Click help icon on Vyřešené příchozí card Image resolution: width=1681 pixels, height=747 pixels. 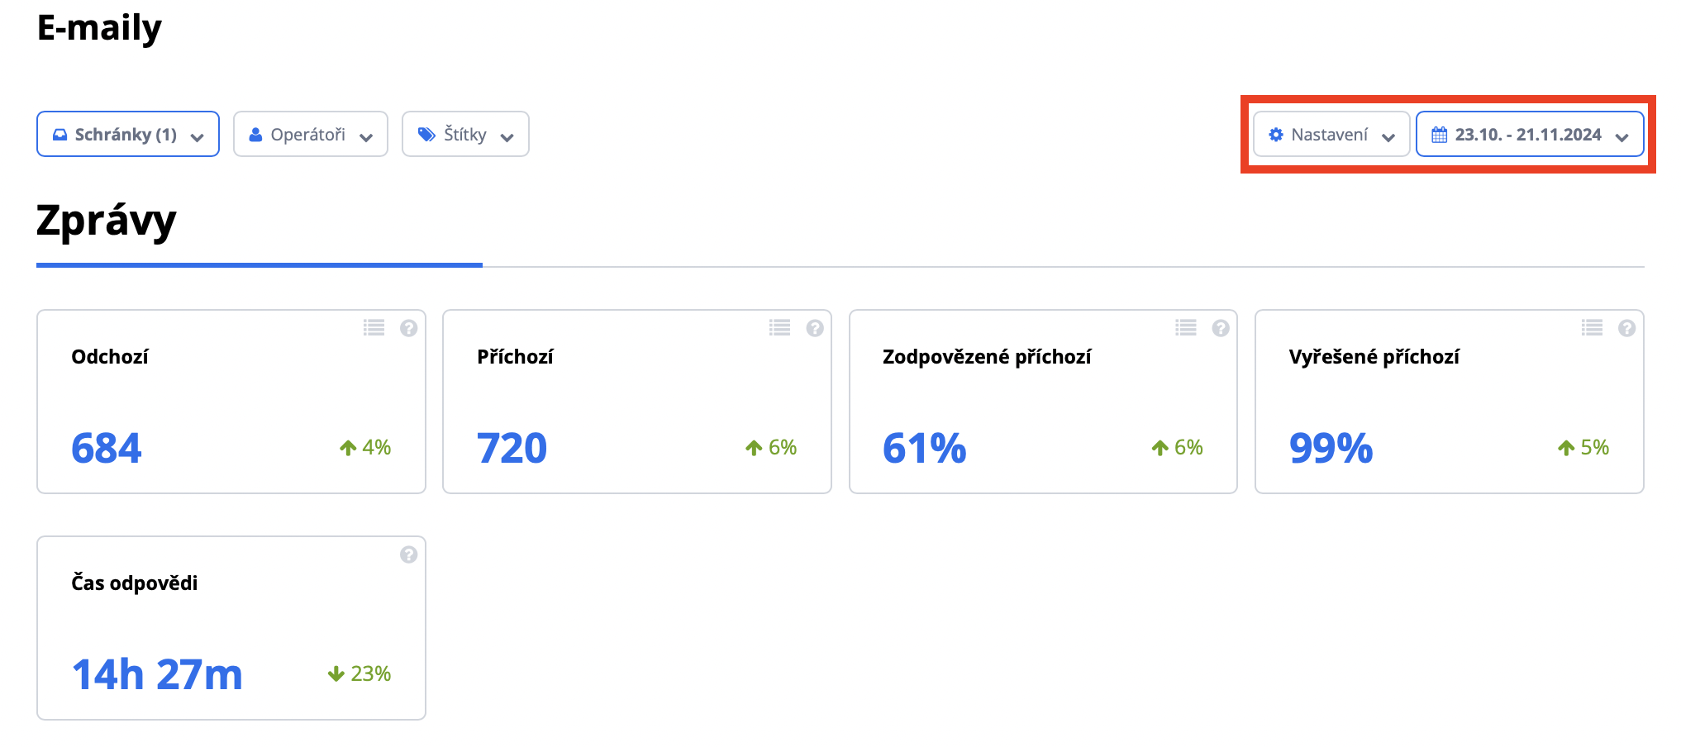[x=1626, y=328]
